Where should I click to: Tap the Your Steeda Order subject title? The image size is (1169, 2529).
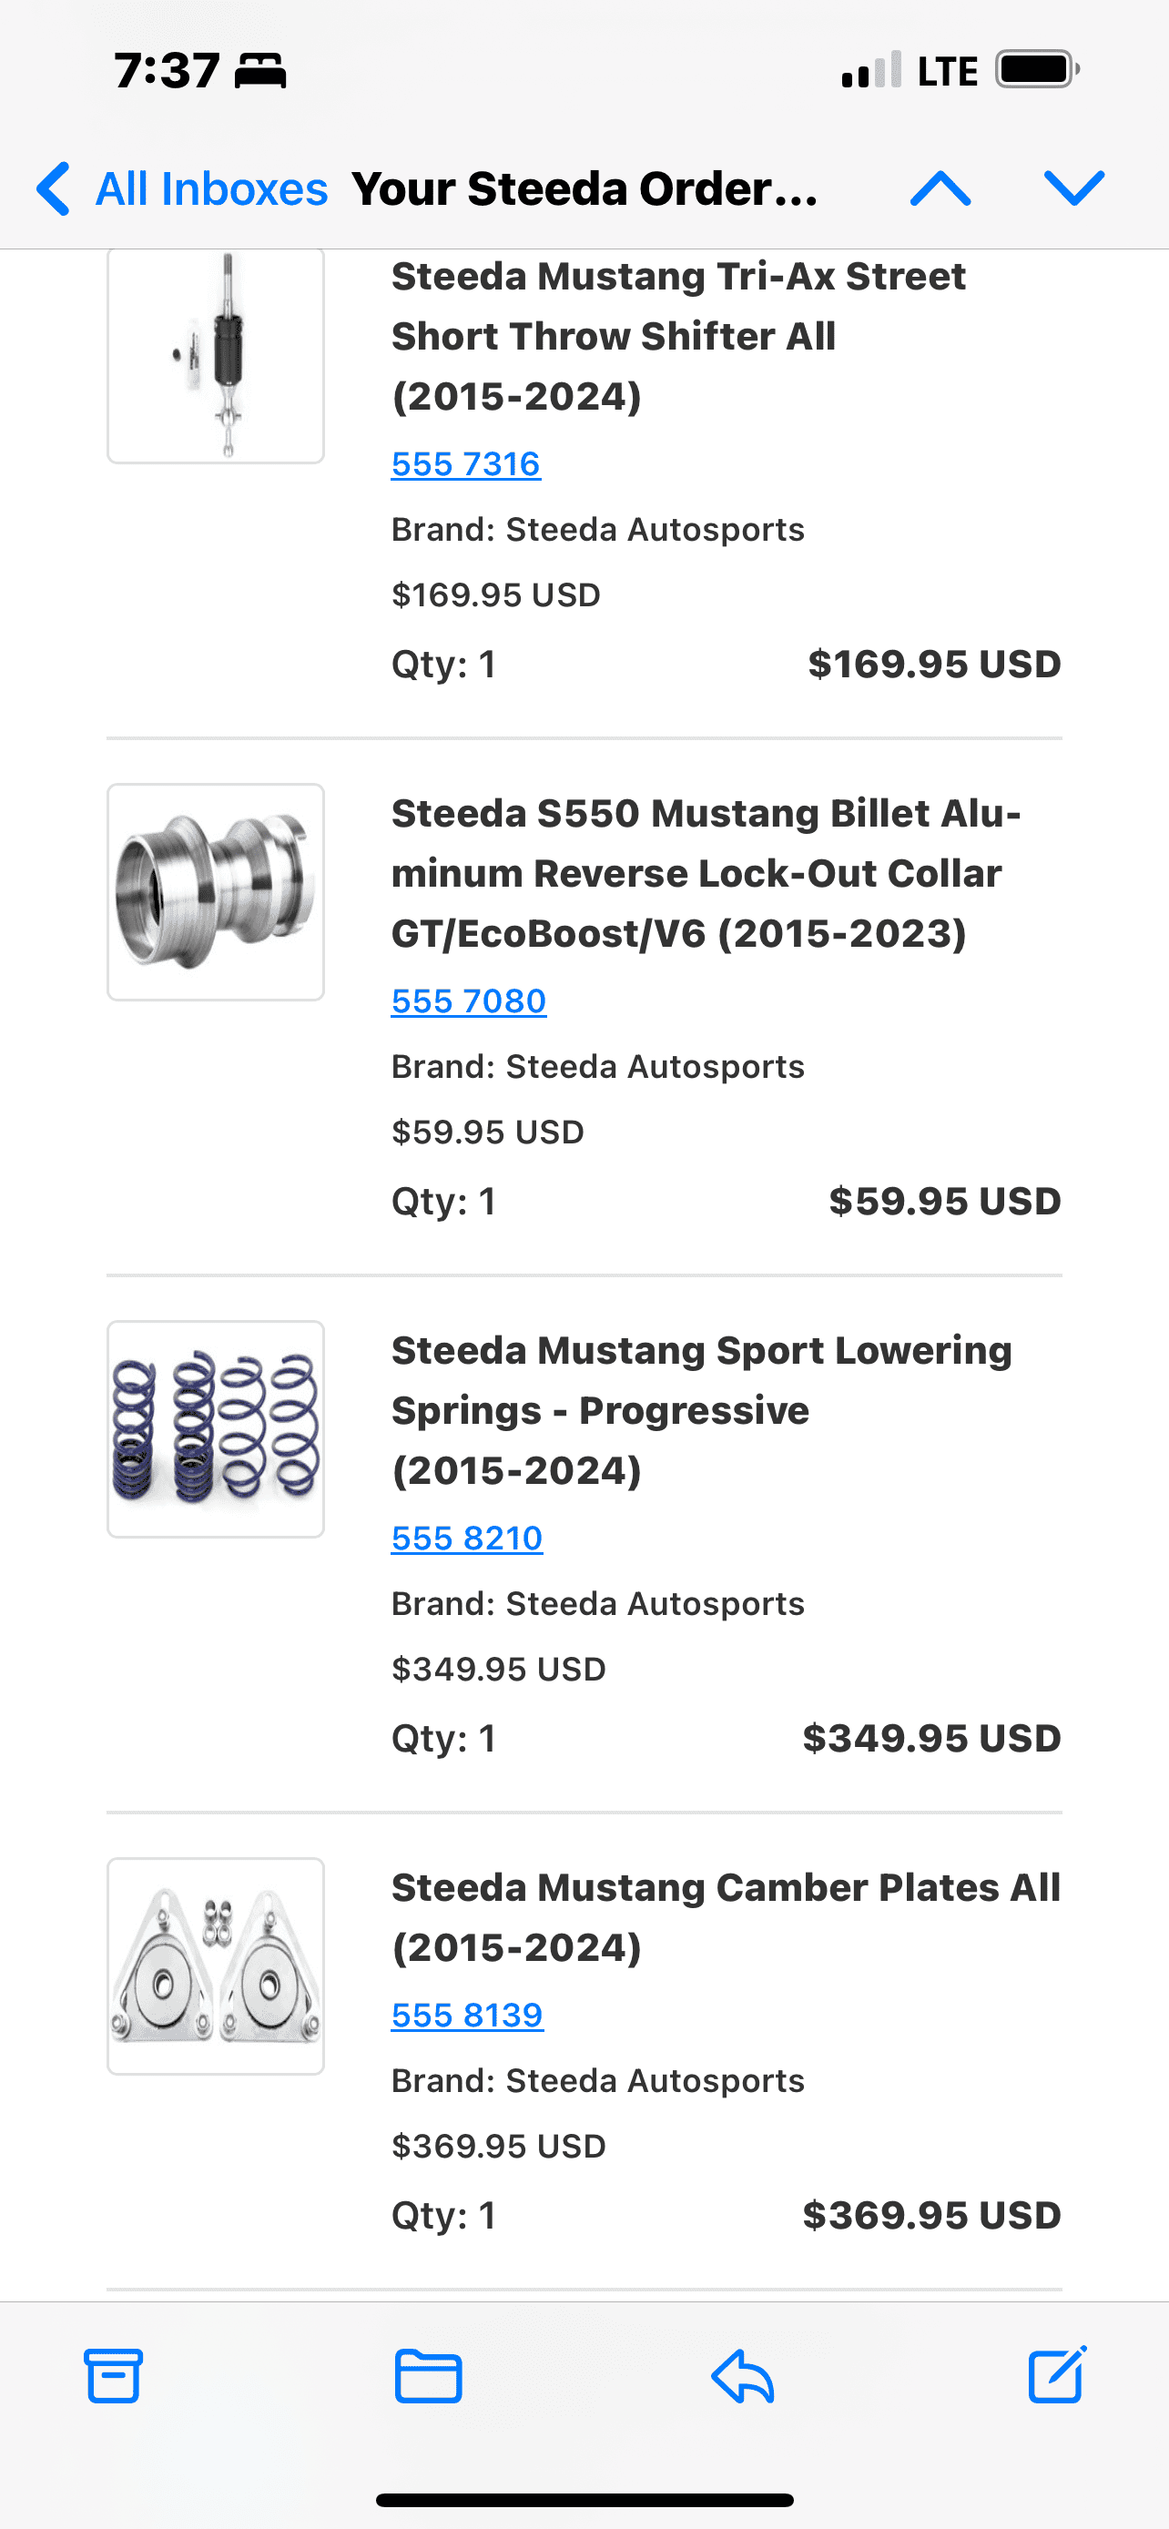[x=585, y=188]
